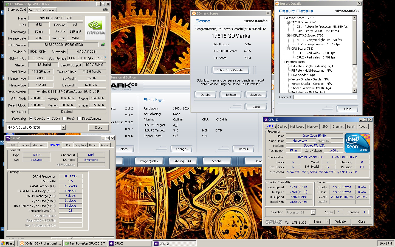395x247 pixels.
Task: Toggle the OpenCL checkbox
Action: click(31, 119)
